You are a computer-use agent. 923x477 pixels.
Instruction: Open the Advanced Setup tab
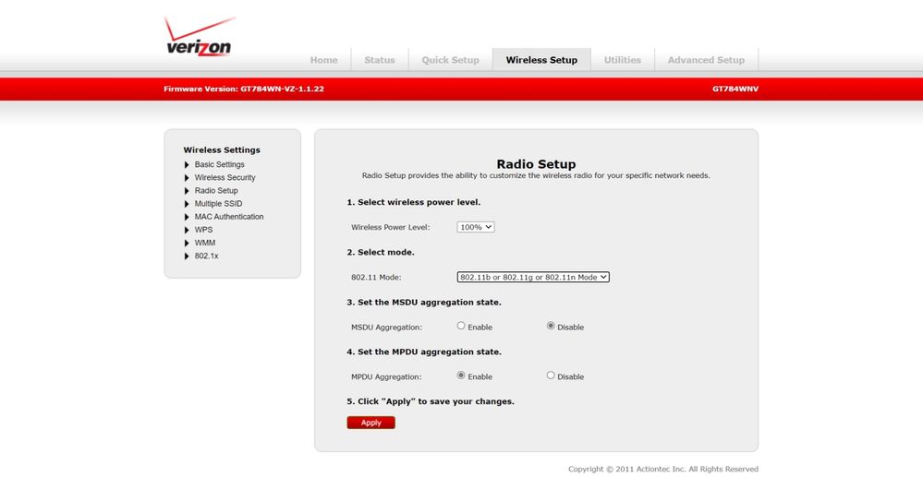706,60
